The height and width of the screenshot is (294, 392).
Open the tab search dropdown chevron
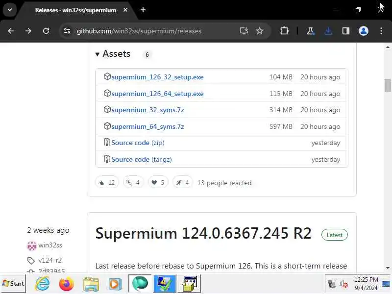(10, 10)
